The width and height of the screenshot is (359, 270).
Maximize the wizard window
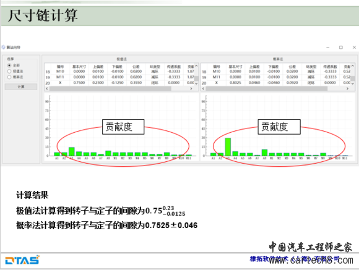pos(341,48)
